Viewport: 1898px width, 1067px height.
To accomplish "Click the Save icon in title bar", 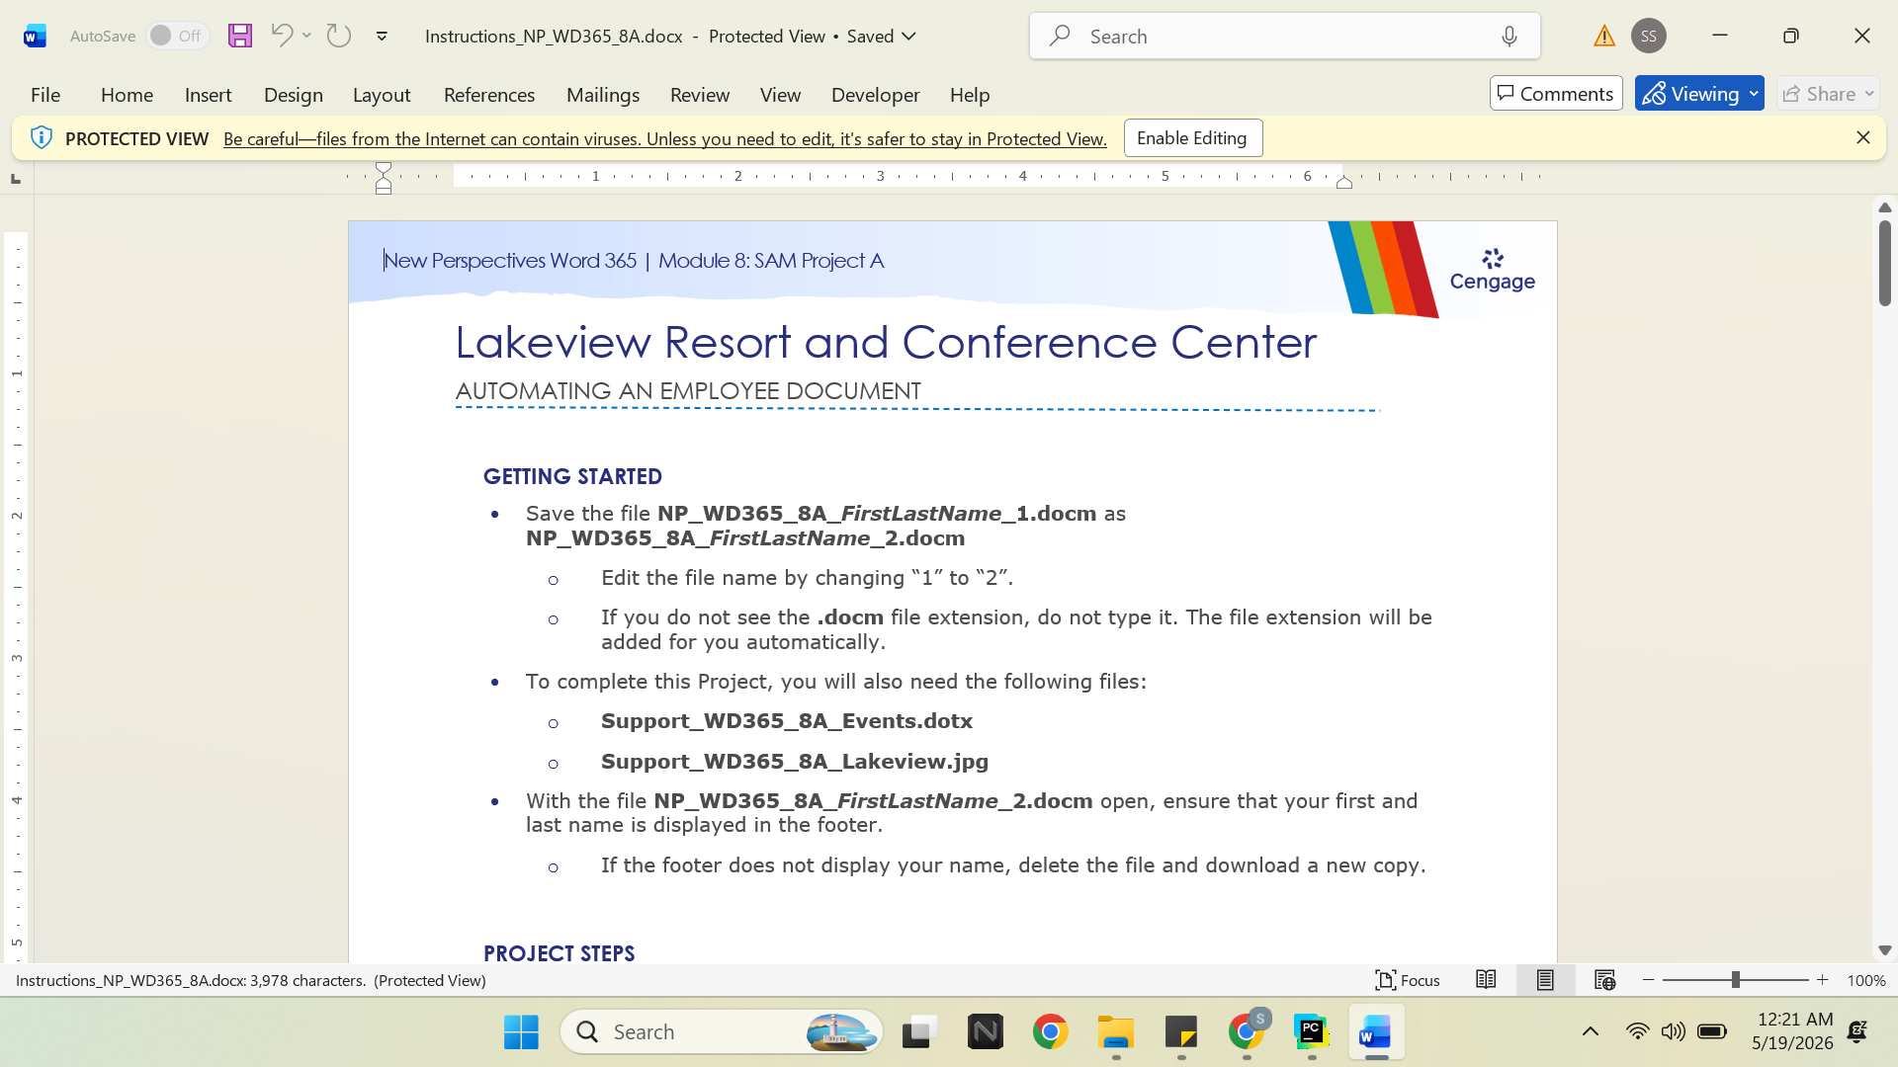I will click(x=240, y=36).
